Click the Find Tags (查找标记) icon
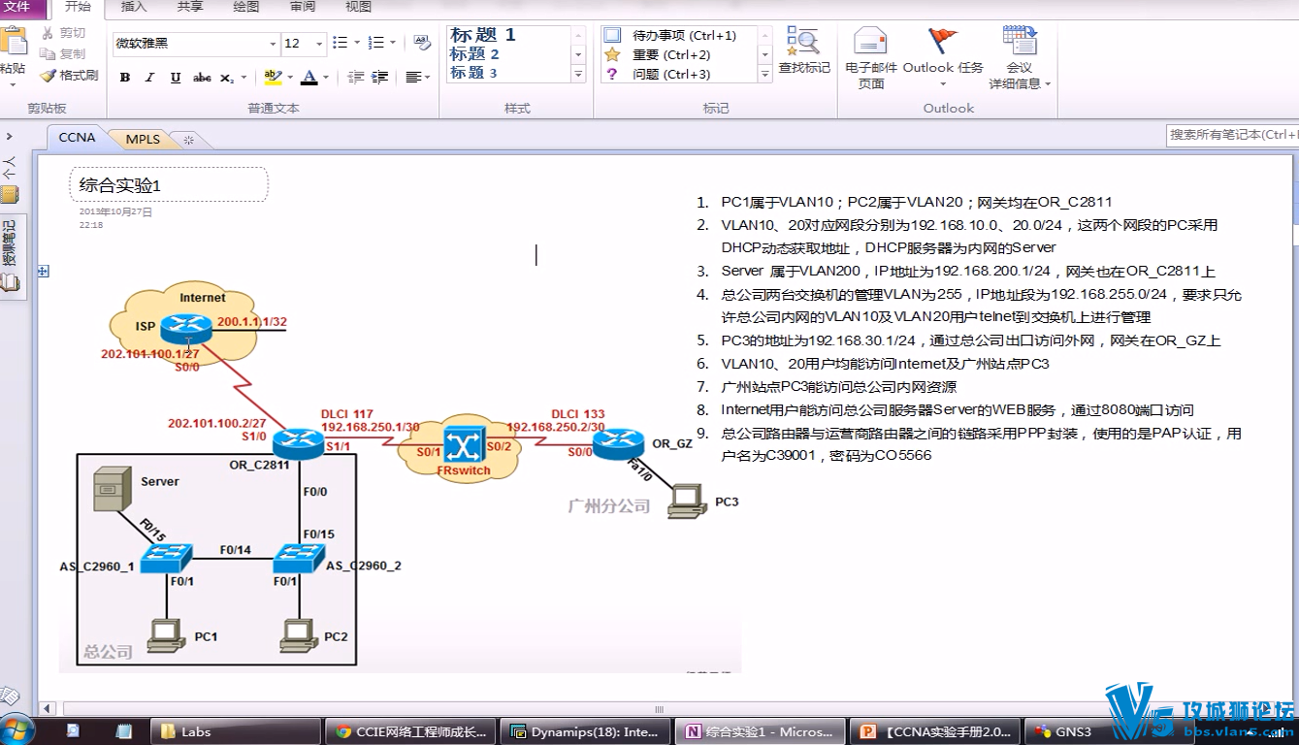The width and height of the screenshot is (1299, 745). pyautogui.click(x=803, y=50)
